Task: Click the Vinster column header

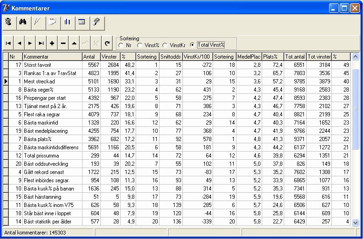Action: point(110,57)
